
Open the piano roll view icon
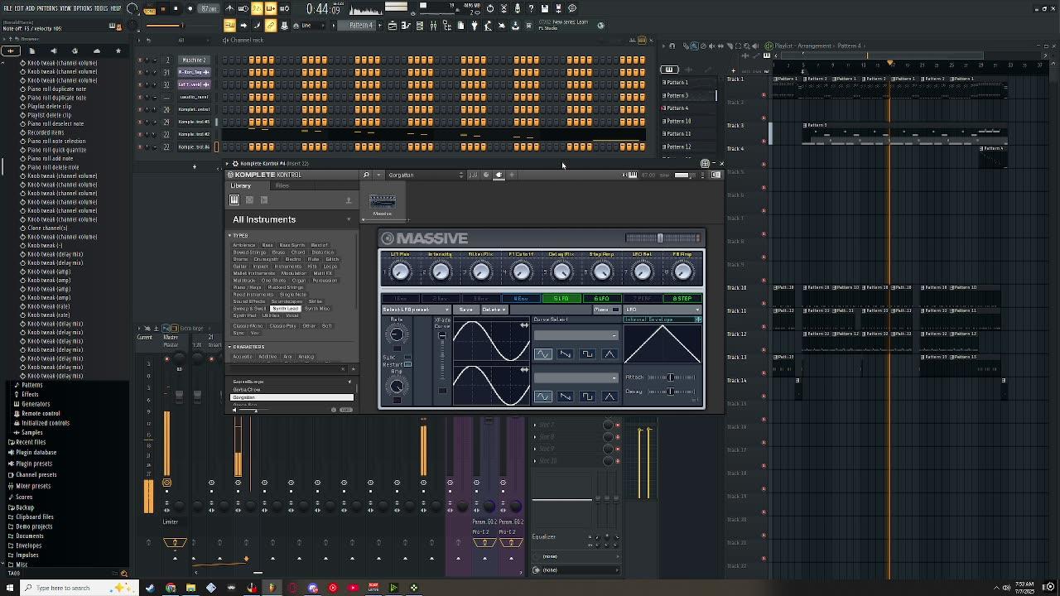coord(406,26)
